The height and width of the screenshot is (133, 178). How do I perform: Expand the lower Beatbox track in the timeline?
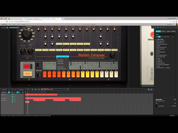tap(11, 100)
